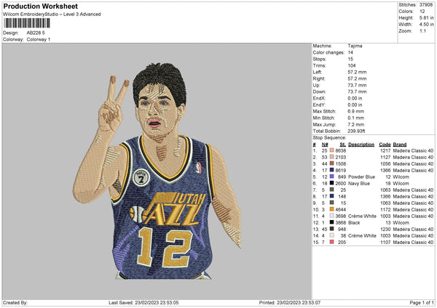Click the design name 'AB228 5'
The height and width of the screenshot is (308, 437).
36,33
